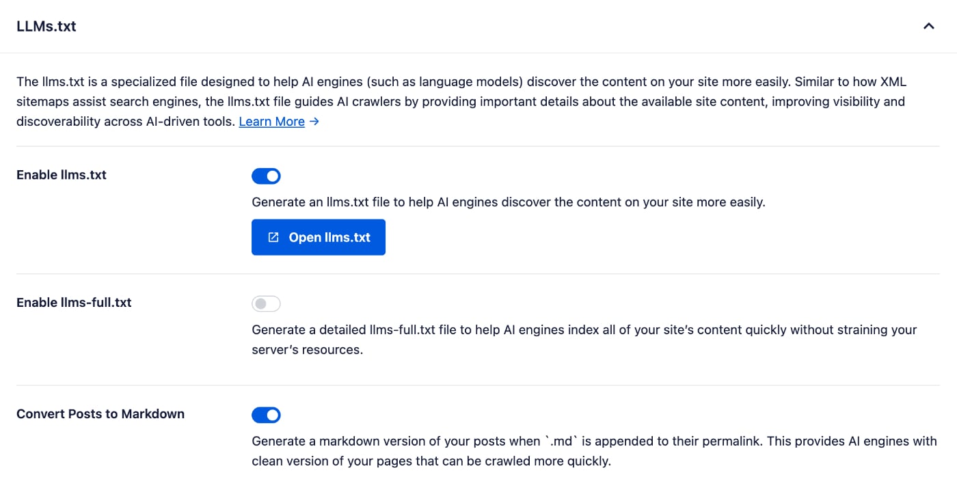Click the LLMs.txt panel heading
The height and width of the screenshot is (488, 957).
click(46, 27)
